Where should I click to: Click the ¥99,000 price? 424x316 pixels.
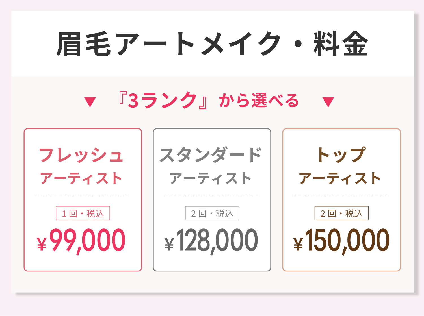pos(81,241)
